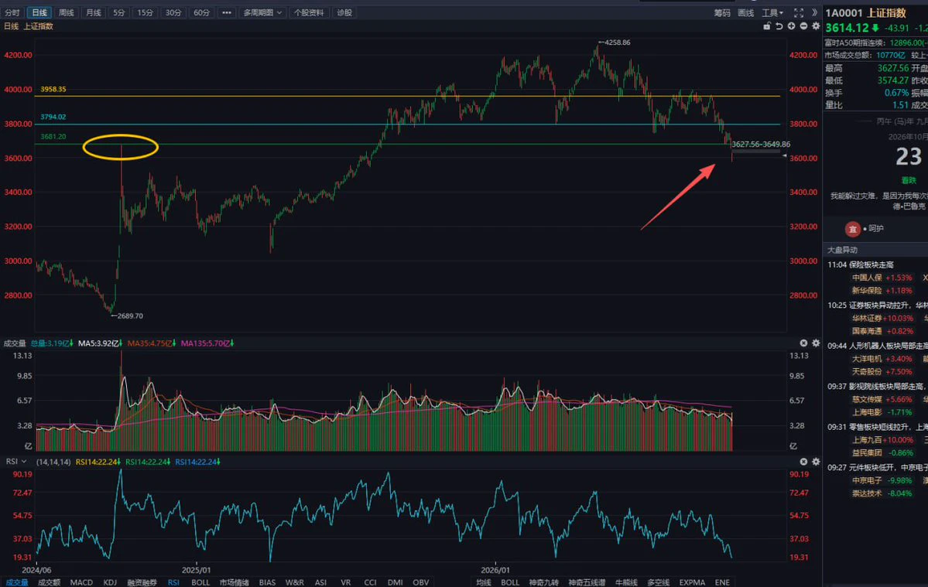This screenshot has width=928, height=587.
Task: Expand the 多周期图 dropdown
Action: coord(263,12)
